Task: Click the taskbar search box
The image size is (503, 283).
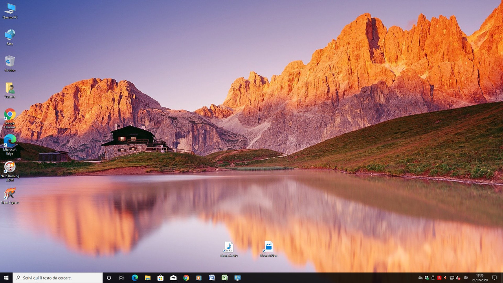Action: pyautogui.click(x=58, y=278)
